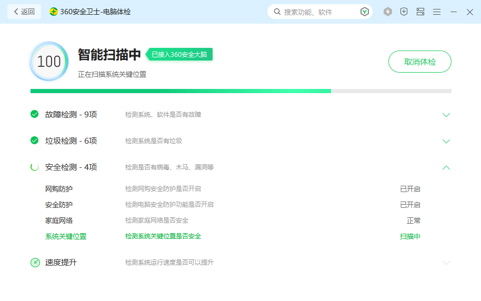Viewport: 481px width, 301px height.
Task: Select the 故障检测 - 9项 heading
Action: [71, 114]
